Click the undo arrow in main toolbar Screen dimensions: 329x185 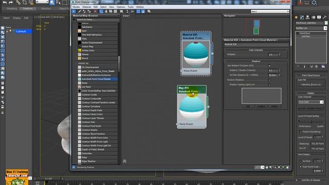click(x=5, y=3)
